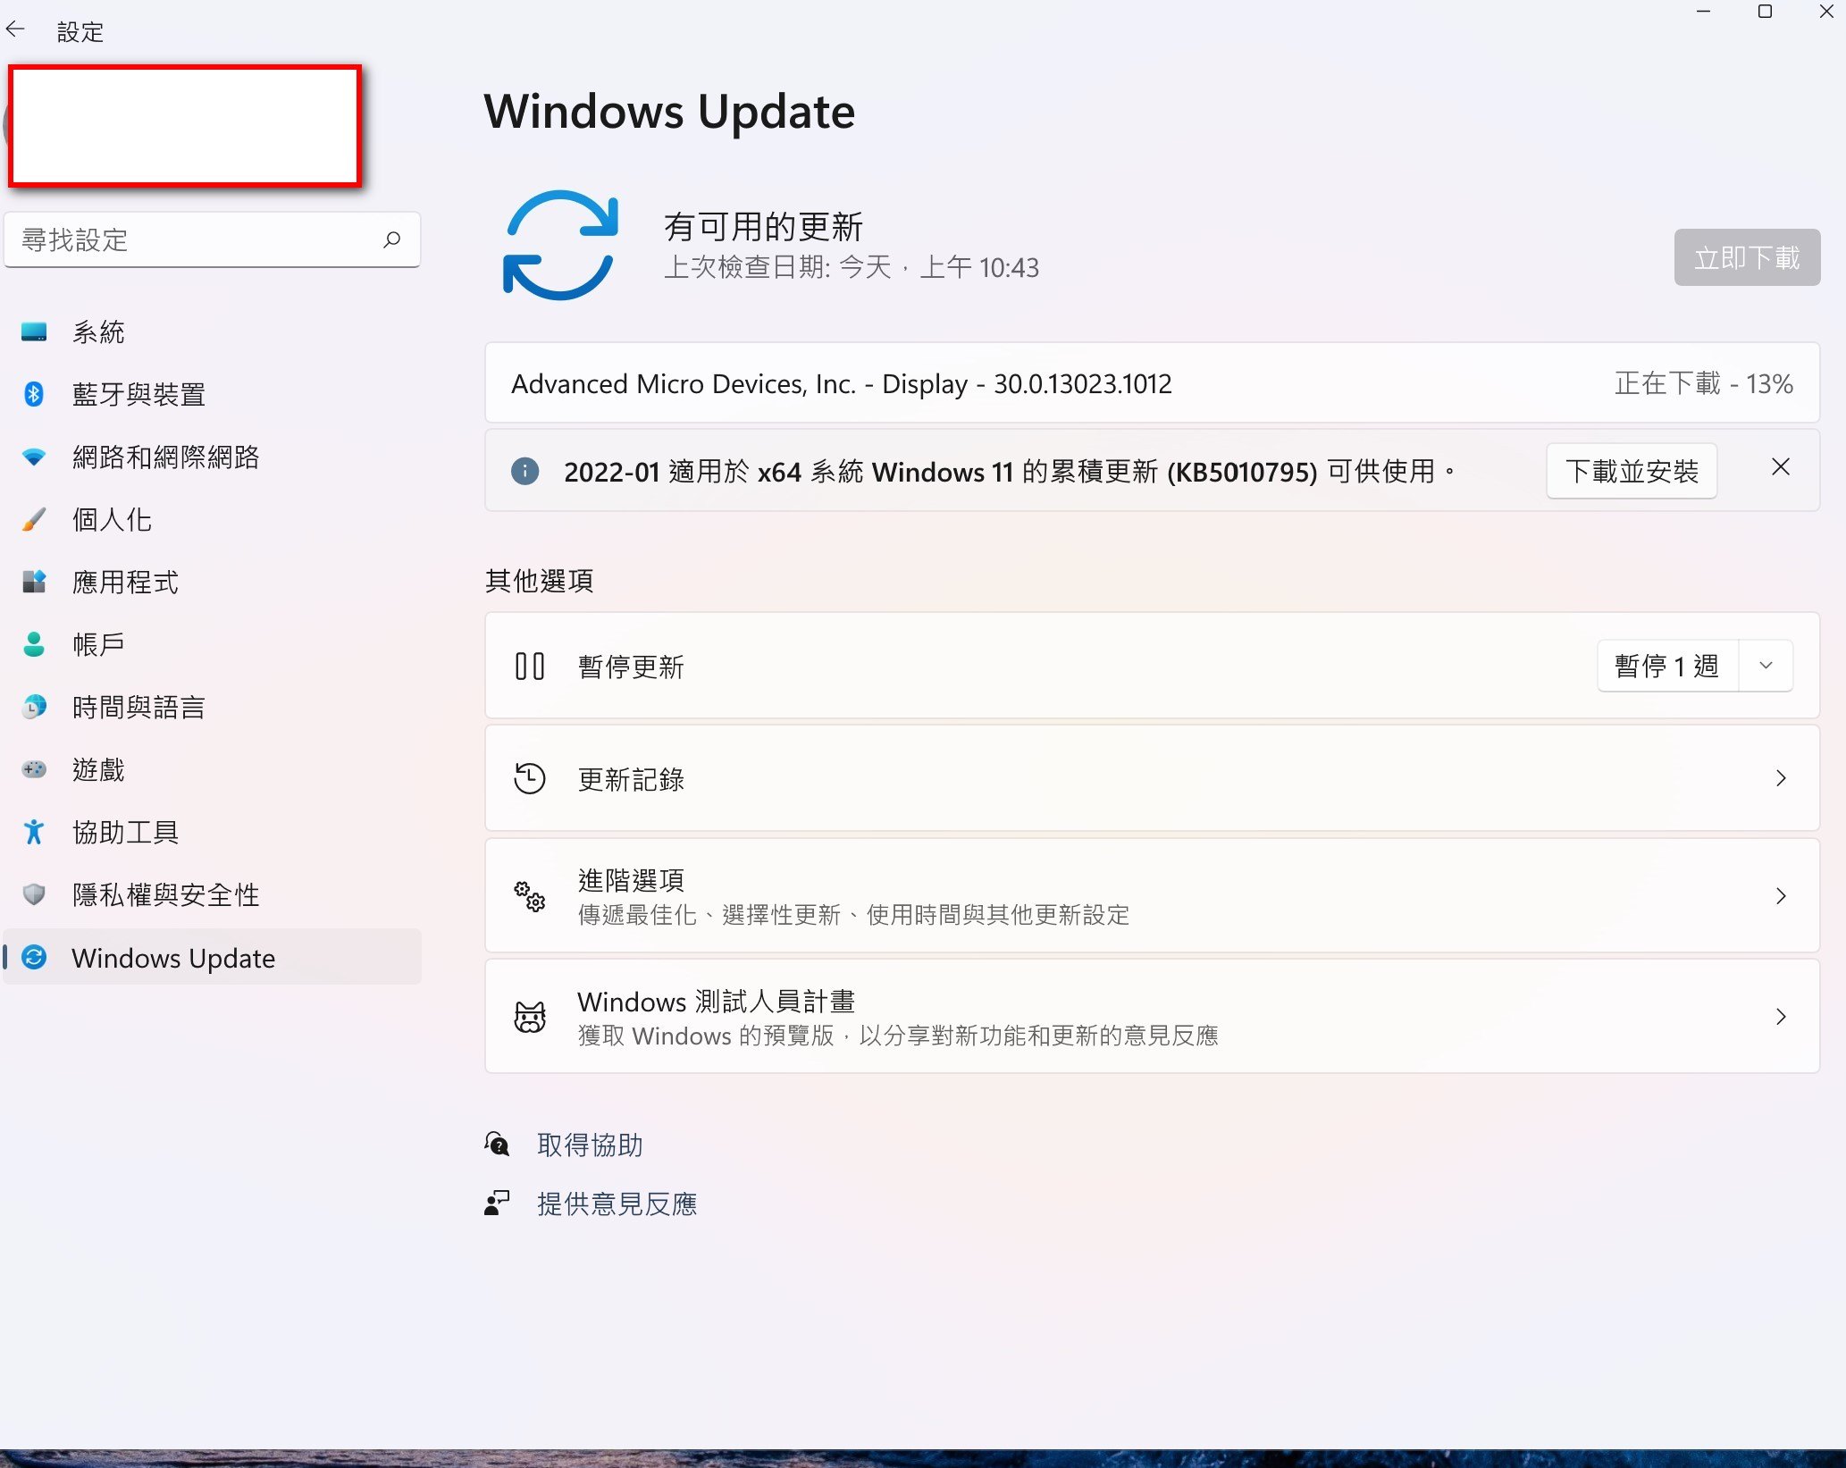Click the shield icon for 隱私權與安全性
Image resolution: width=1846 pixels, height=1468 pixels.
pyautogui.click(x=34, y=894)
